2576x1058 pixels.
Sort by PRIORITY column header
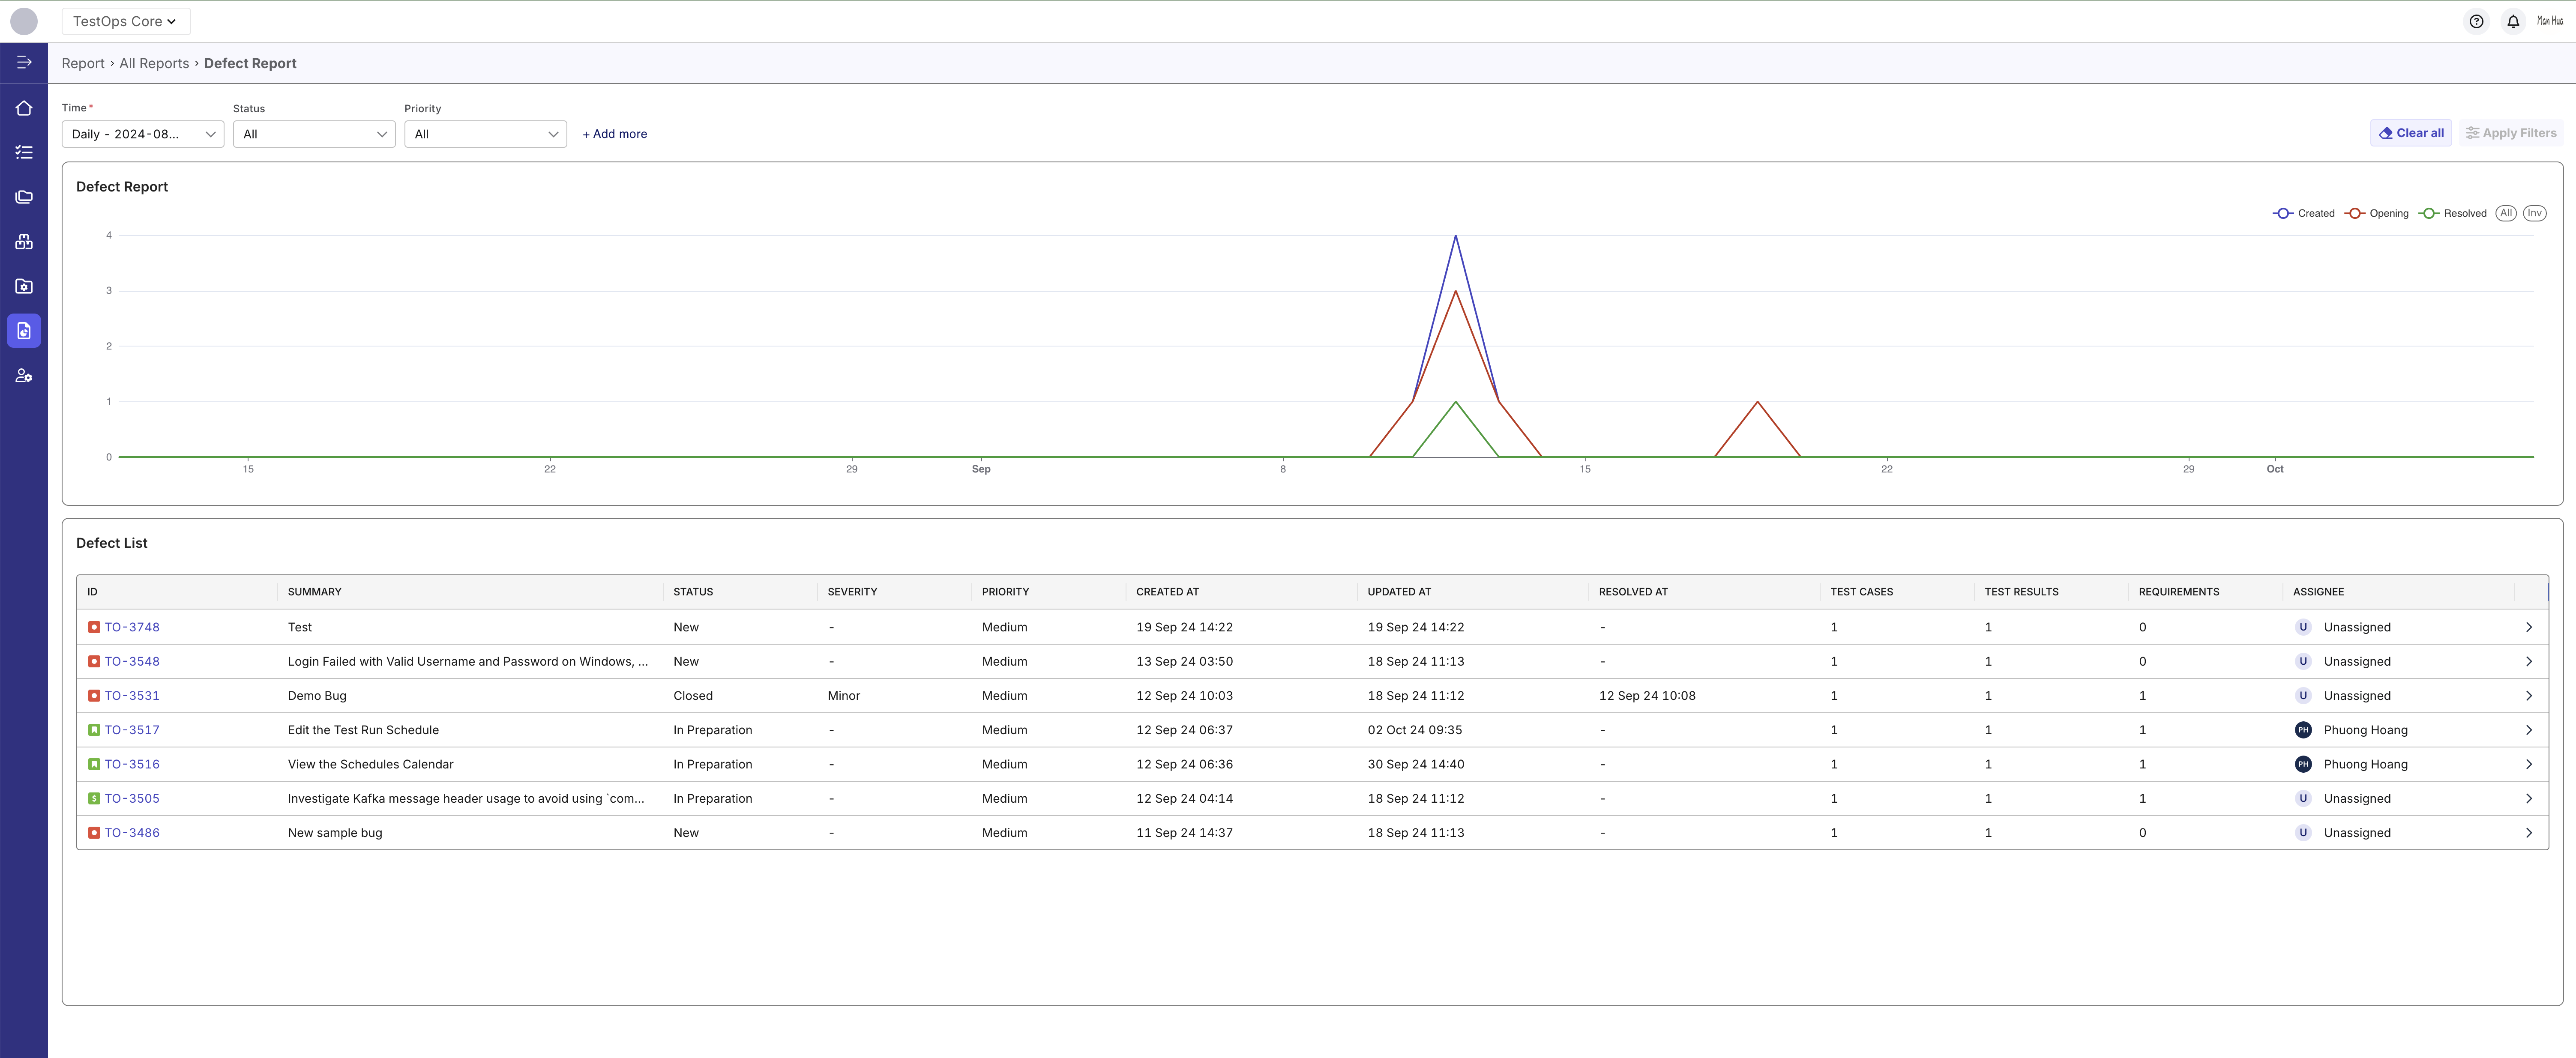point(1005,592)
